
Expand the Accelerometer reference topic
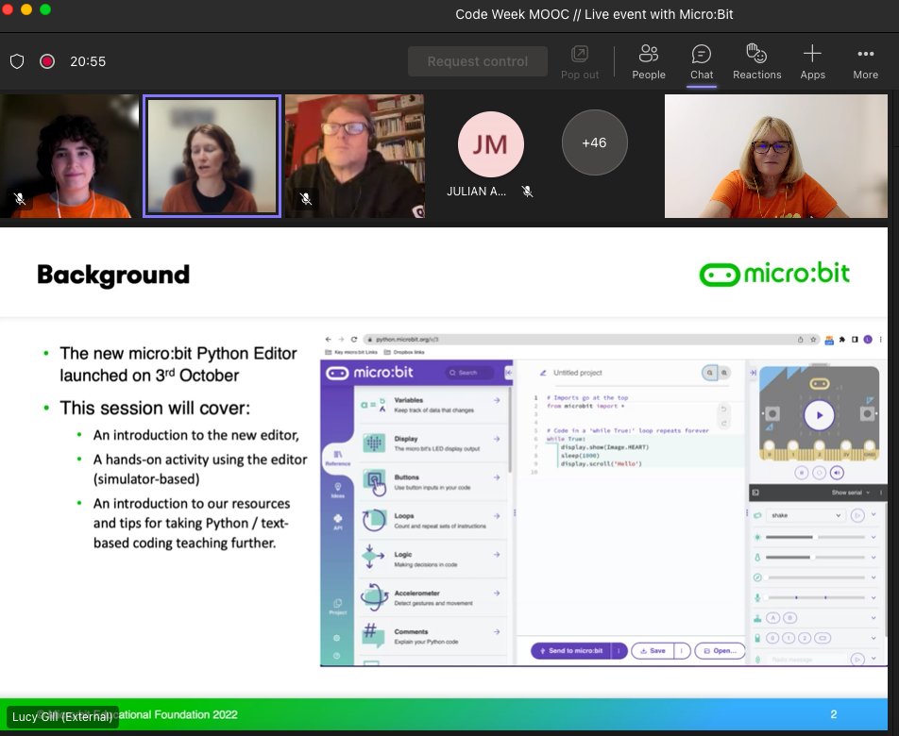432,597
